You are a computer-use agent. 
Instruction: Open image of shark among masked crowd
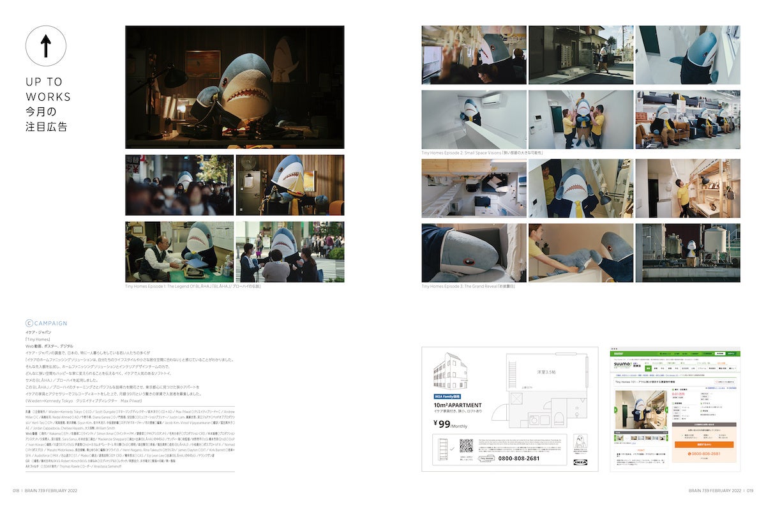[179, 185]
